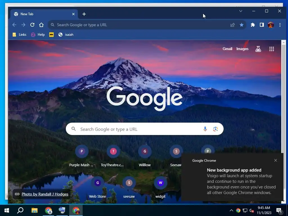The image size is (288, 216).
Task: Open the Google apps grid
Action: 272,49
